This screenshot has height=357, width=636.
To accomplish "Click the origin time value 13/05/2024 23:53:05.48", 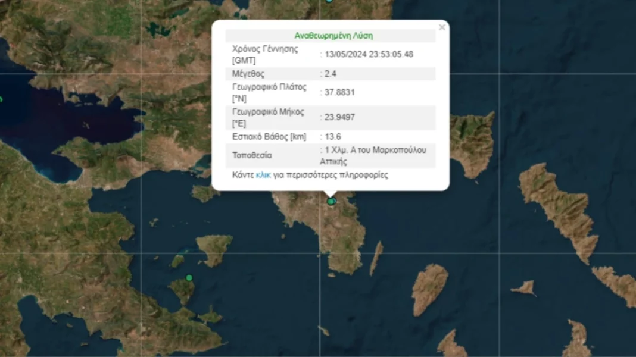I will tap(369, 54).
